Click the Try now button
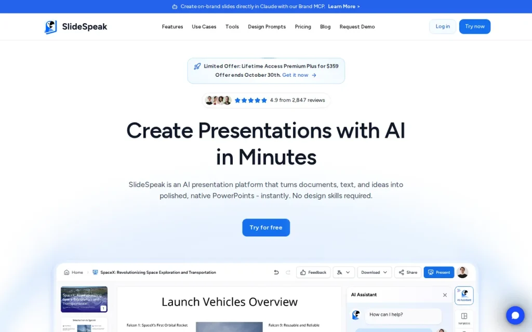This screenshot has width=532, height=332. (x=475, y=26)
